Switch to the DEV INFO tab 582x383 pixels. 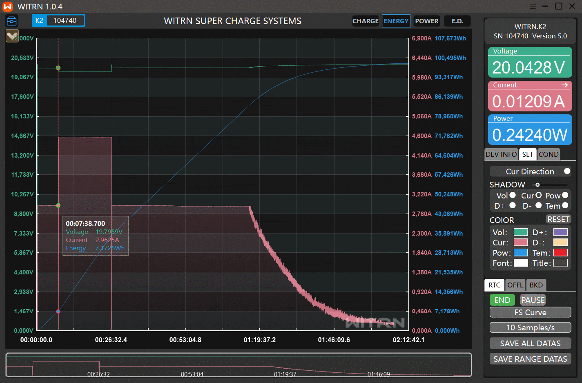[x=501, y=154]
